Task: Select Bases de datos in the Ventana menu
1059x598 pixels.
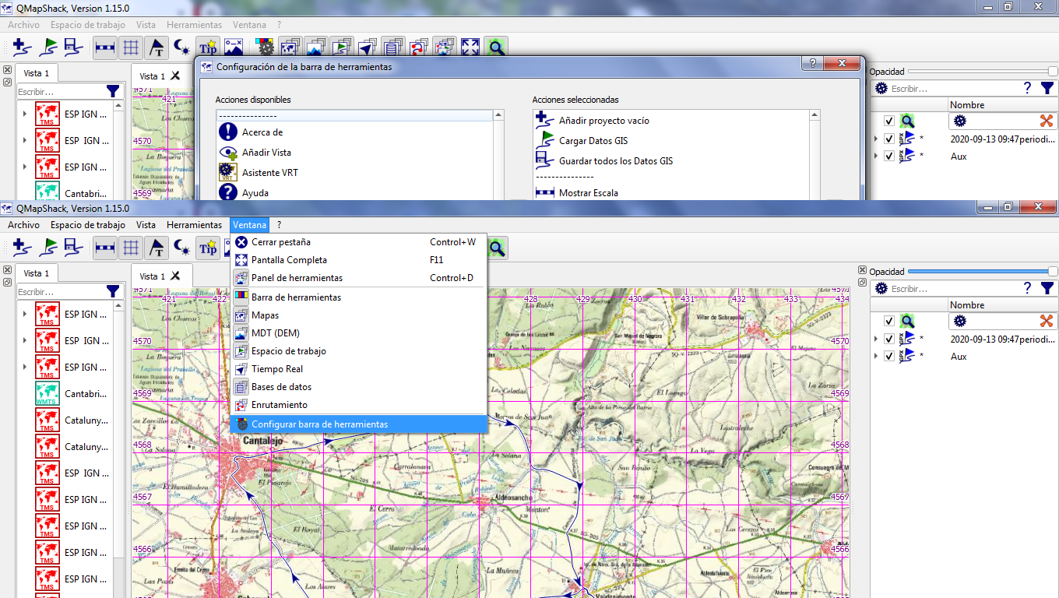Action: coord(358,387)
